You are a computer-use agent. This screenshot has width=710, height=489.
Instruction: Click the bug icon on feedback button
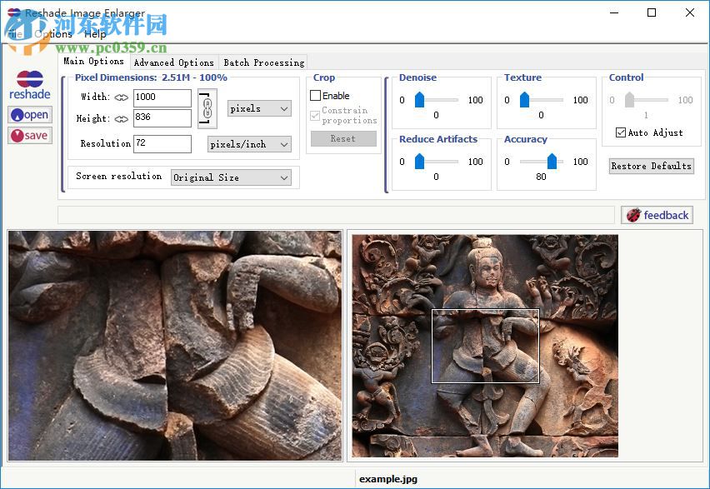tap(633, 215)
